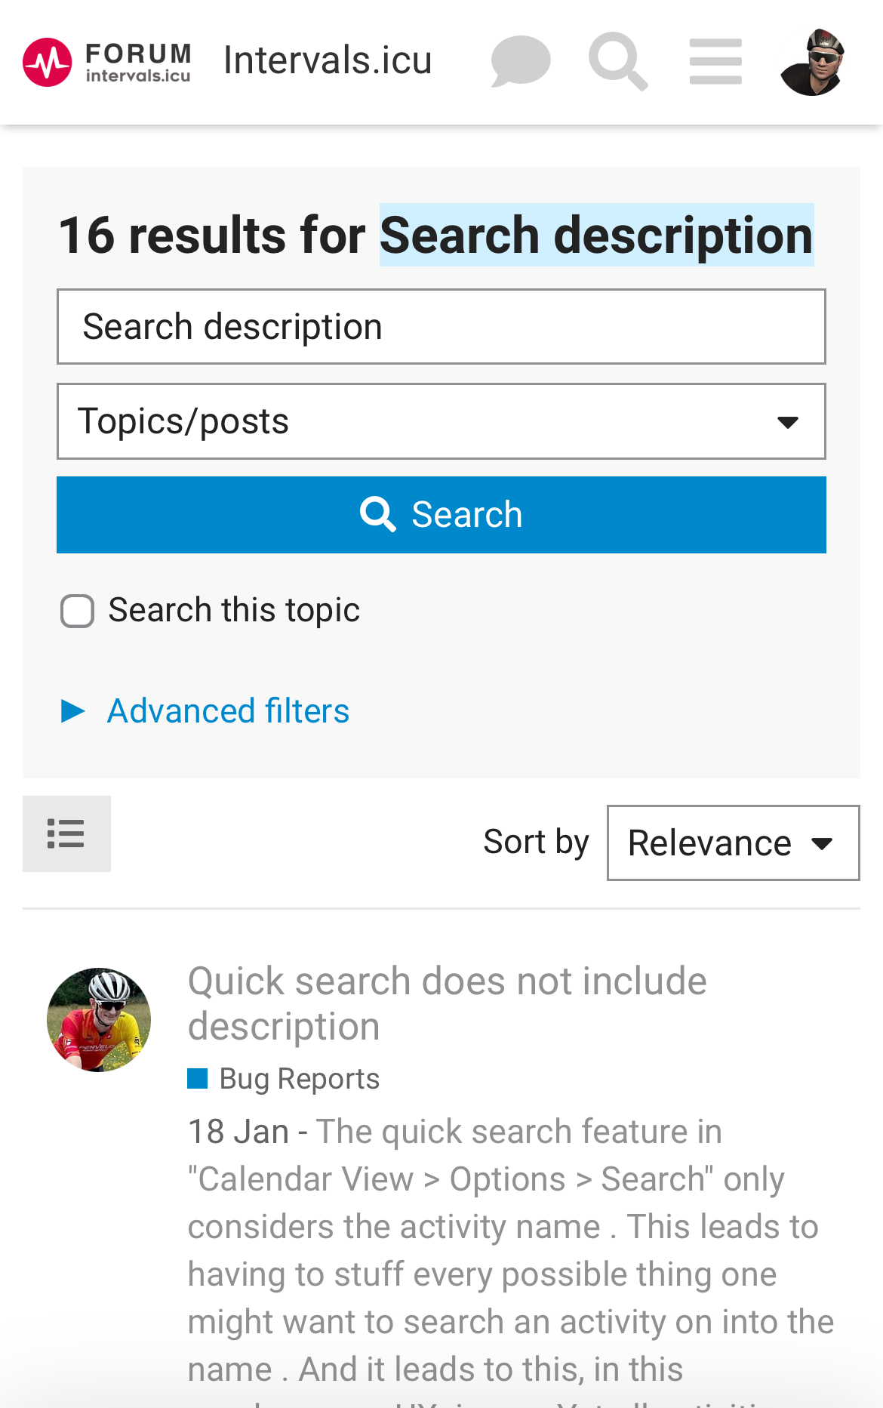This screenshot has height=1408, width=883.
Task: Click the Advanced filters disclosure triangle
Action: [73, 711]
